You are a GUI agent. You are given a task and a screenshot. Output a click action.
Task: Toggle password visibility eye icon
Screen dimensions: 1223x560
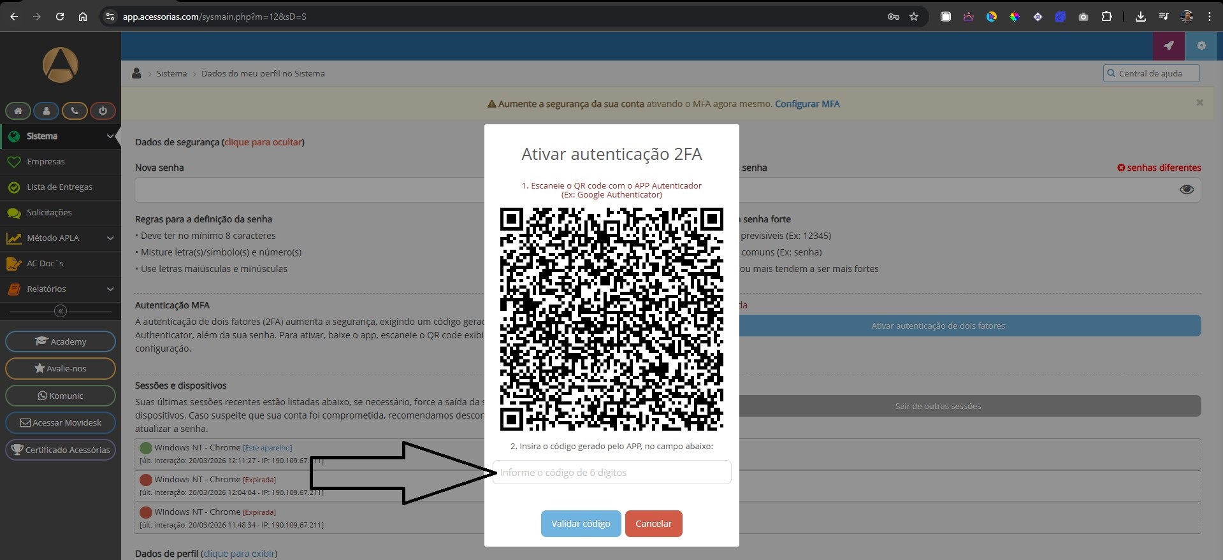[1186, 190]
